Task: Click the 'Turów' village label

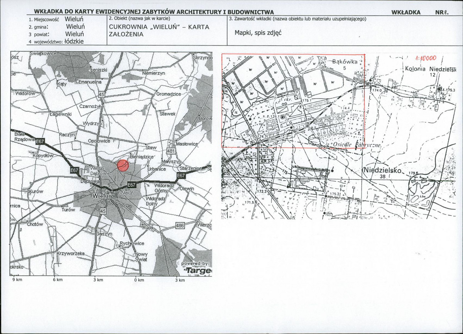Action: tap(69, 209)
